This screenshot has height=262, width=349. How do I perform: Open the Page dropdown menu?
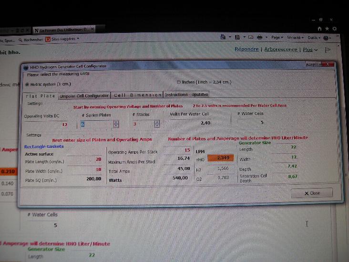[x=277, y=37]
